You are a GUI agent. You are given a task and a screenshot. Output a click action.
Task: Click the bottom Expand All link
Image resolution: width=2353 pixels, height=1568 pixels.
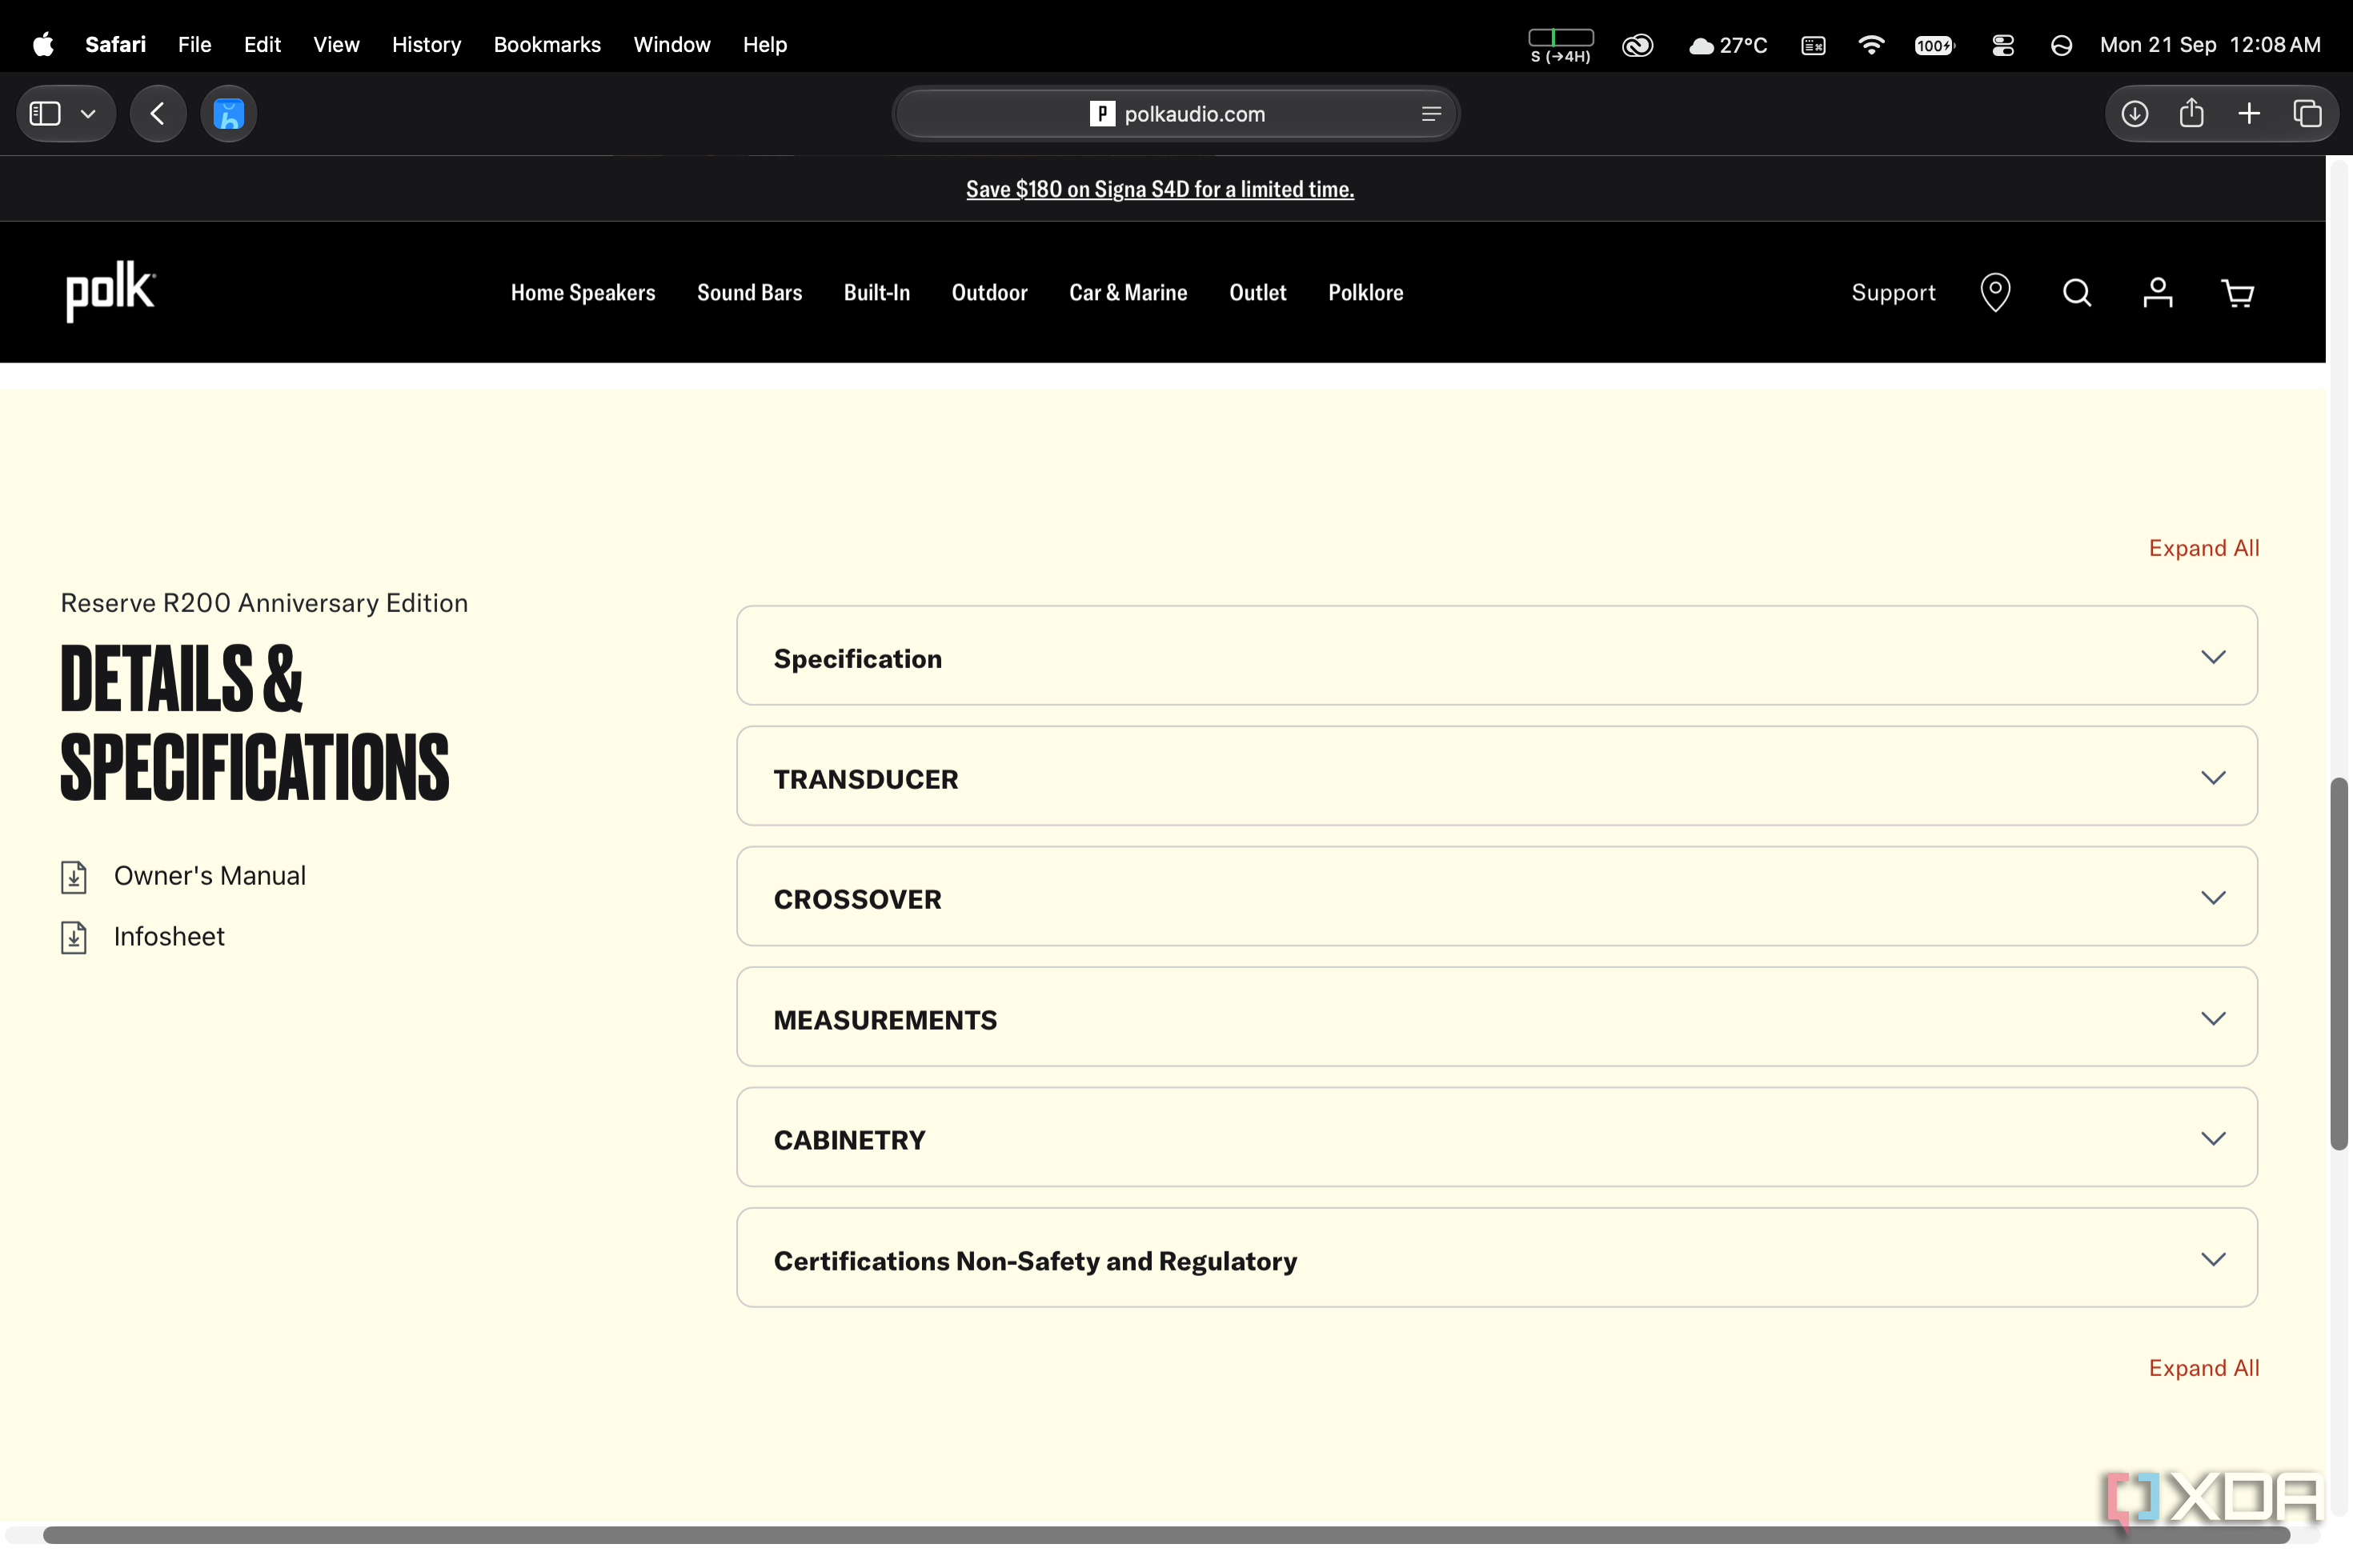2204,1368
